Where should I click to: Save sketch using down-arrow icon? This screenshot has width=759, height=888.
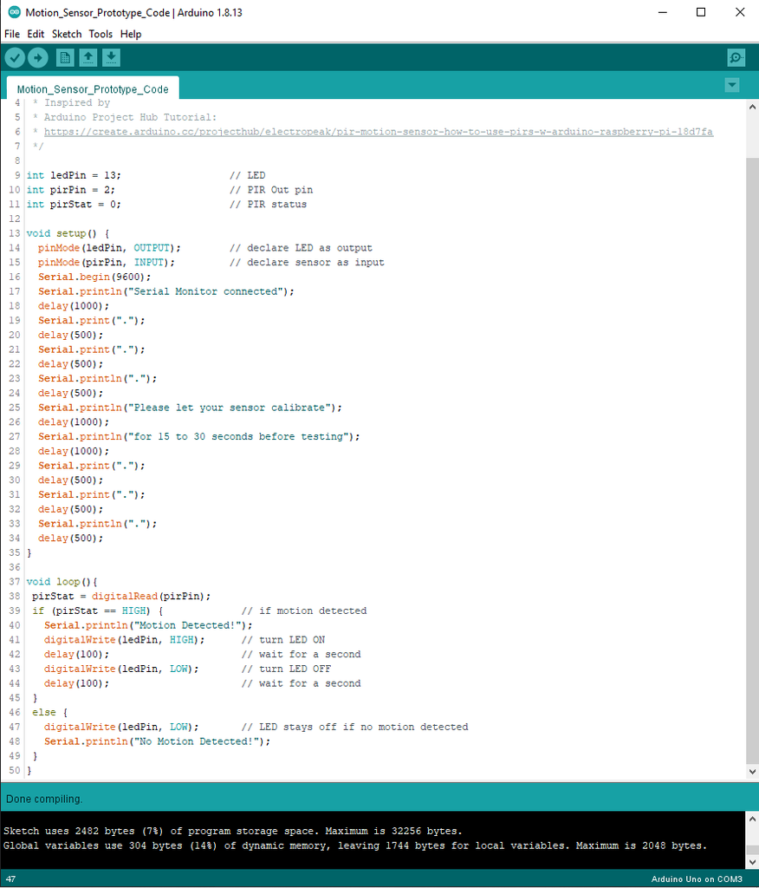(111, 58)
